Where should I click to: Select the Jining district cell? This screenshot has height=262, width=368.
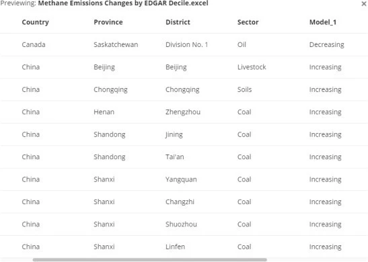pos(174,134)
